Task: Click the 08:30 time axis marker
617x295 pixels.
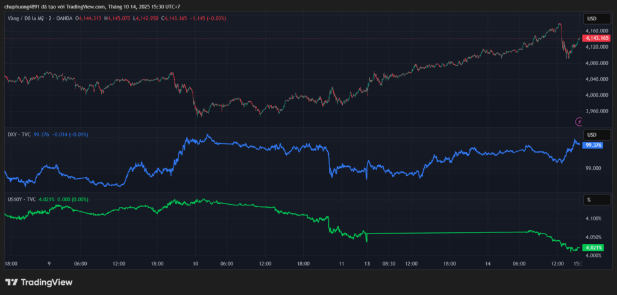Action: 389,263
